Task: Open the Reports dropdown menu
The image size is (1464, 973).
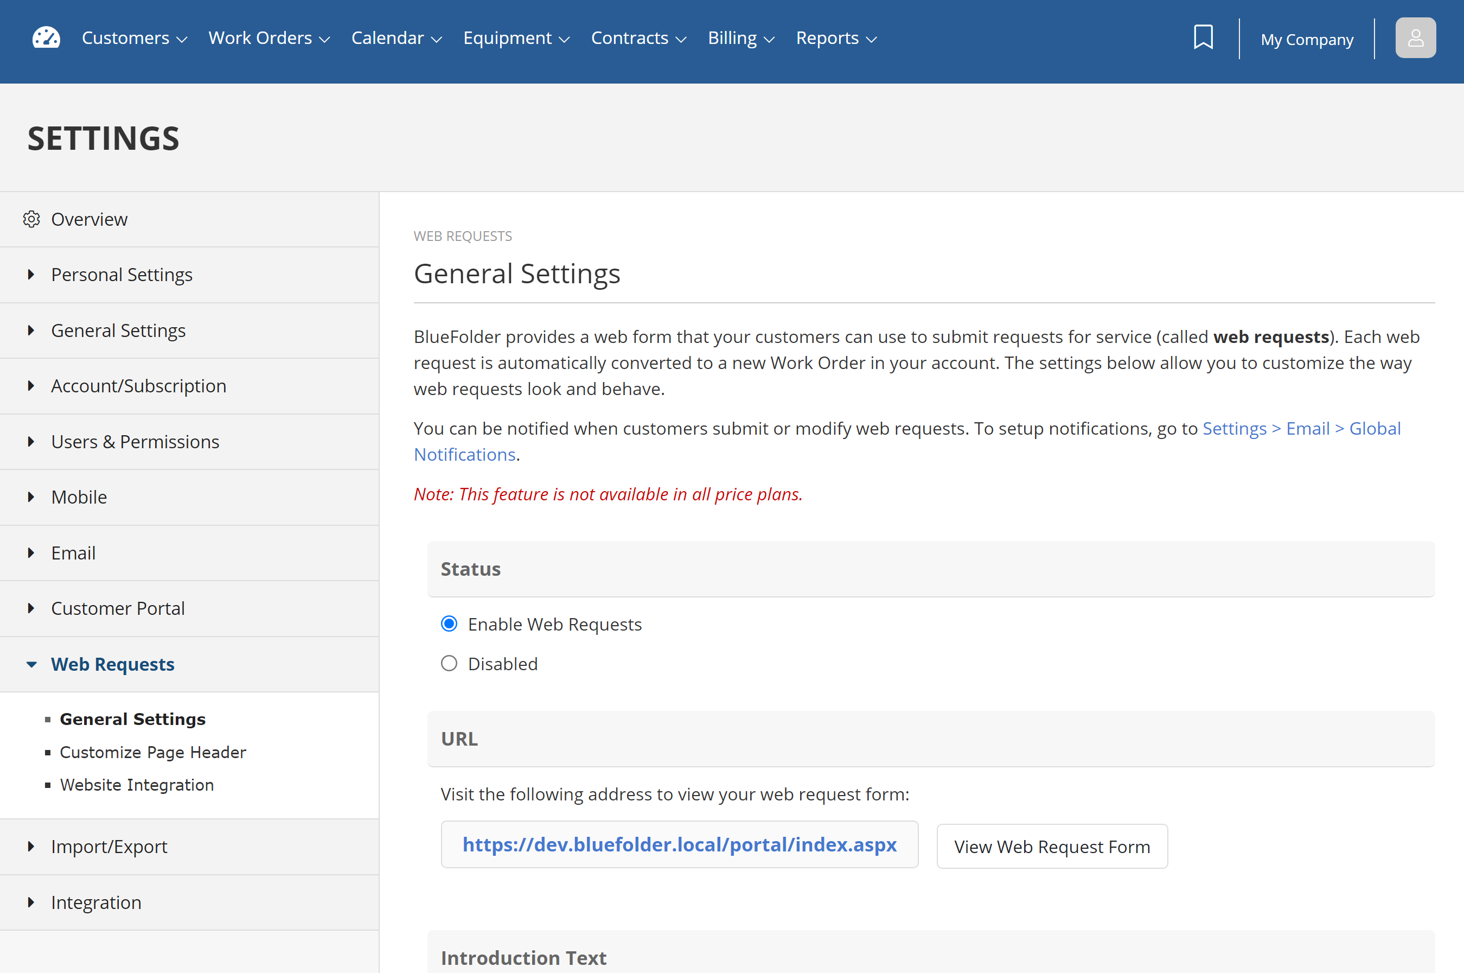Action: pyautogui.click(x=836, y=38)
